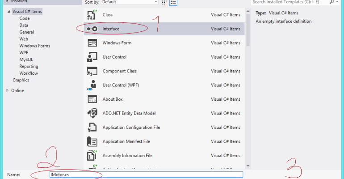Viewport: 344px width, 179px height.
Task: Select the Web category
Action: tap(24, 39)
